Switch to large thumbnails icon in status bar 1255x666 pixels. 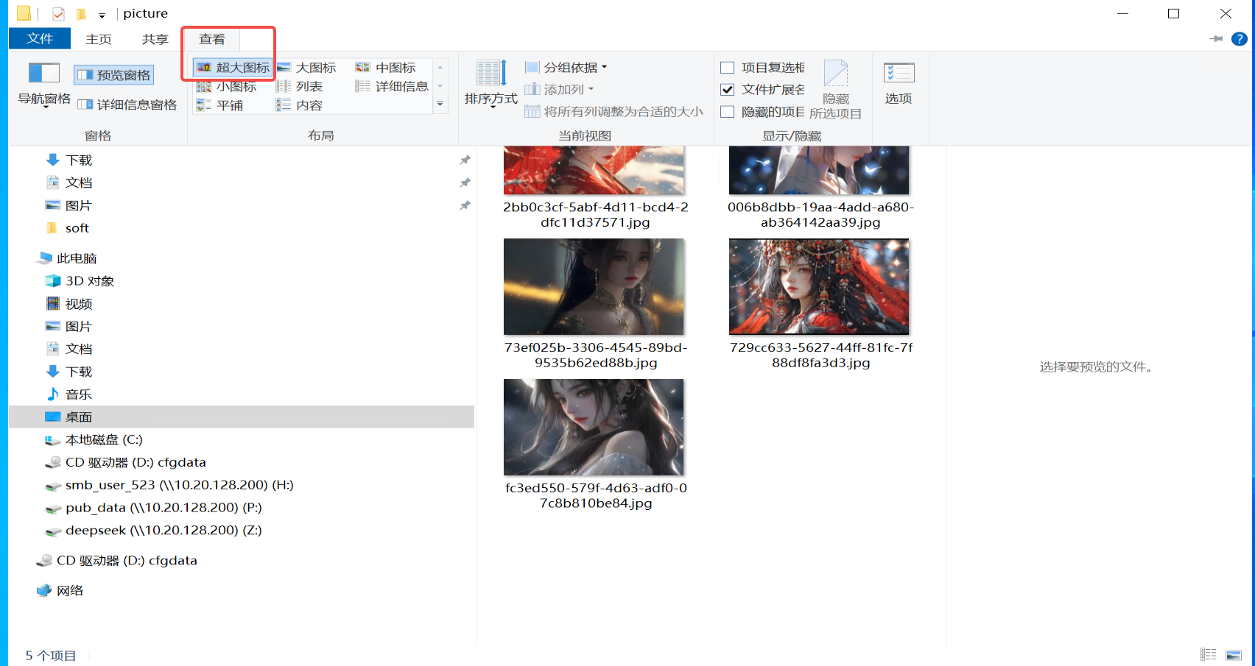click(1234, 654)
